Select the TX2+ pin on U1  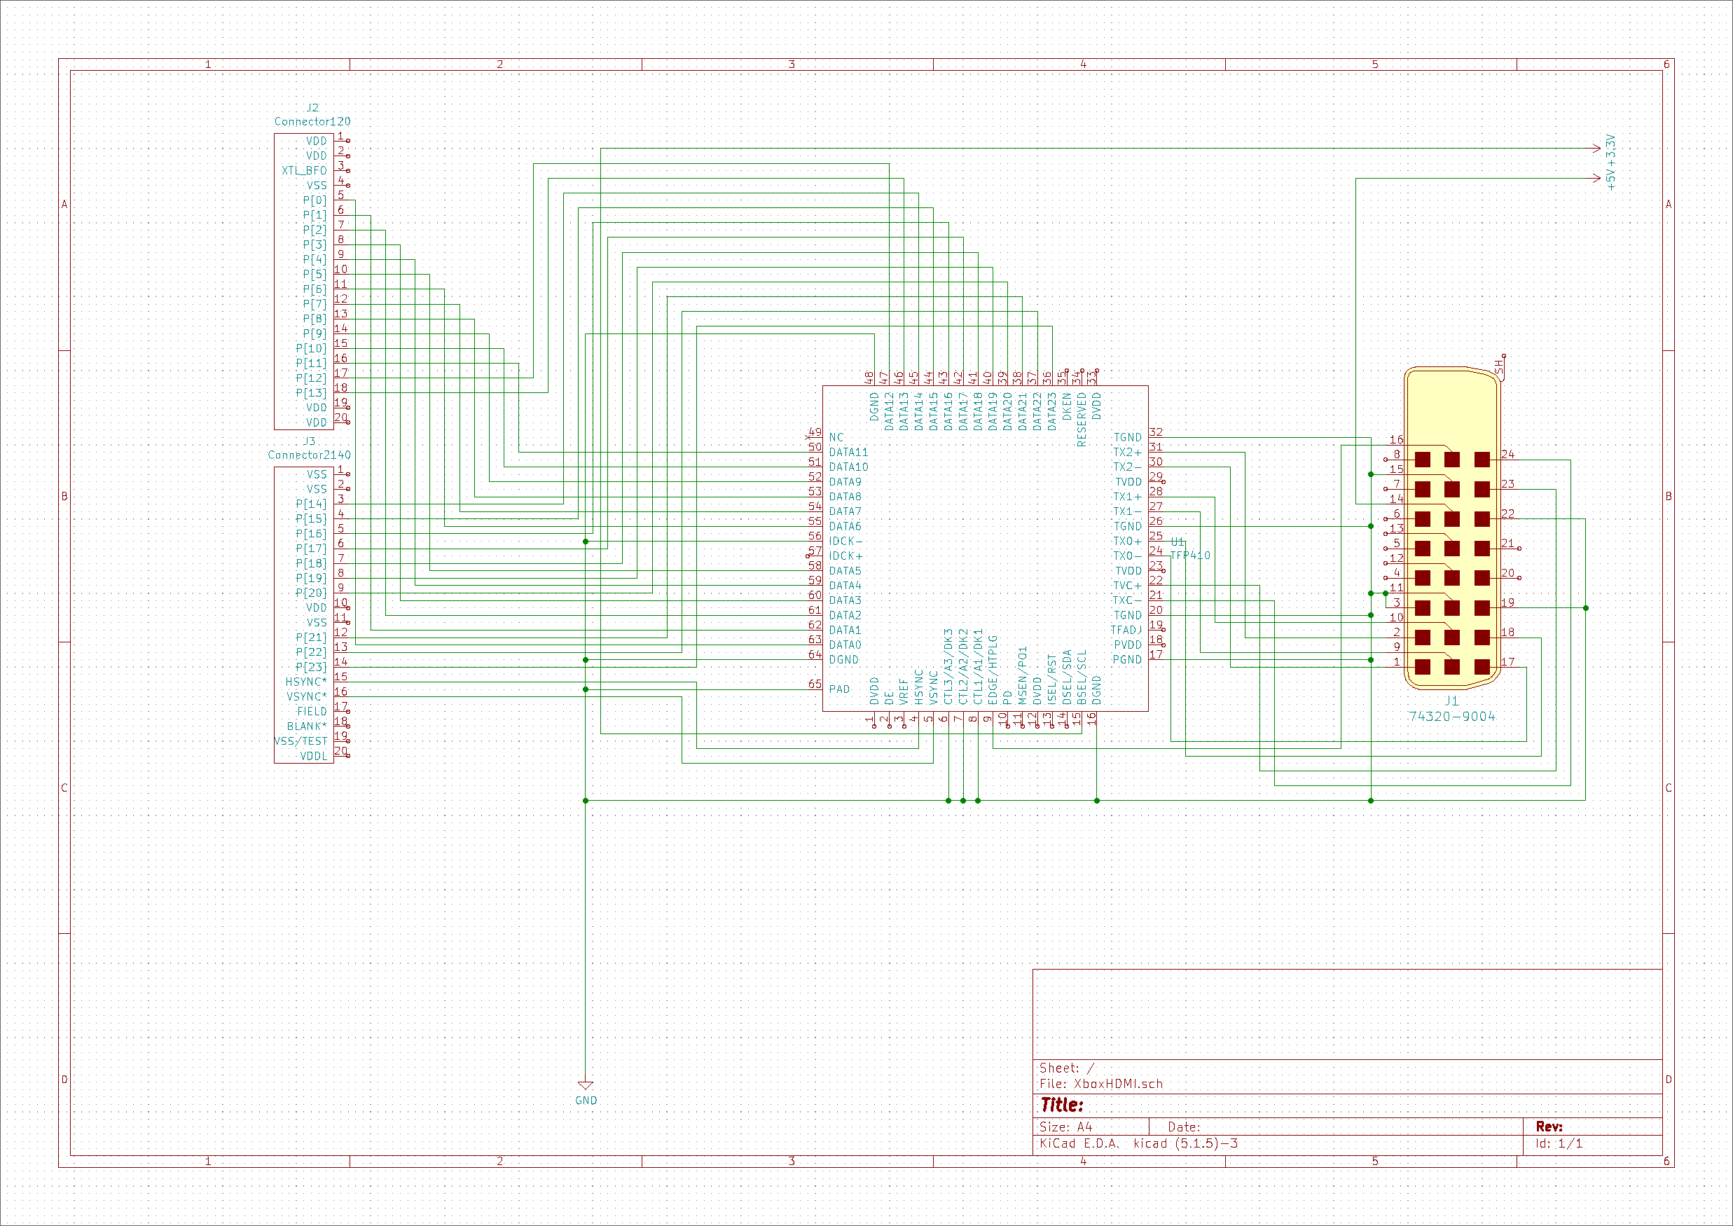[x=1128, y=452]
